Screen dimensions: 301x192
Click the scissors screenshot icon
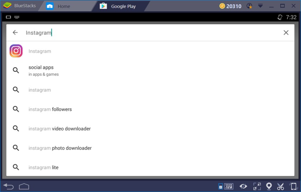click(x=280, y=186)
